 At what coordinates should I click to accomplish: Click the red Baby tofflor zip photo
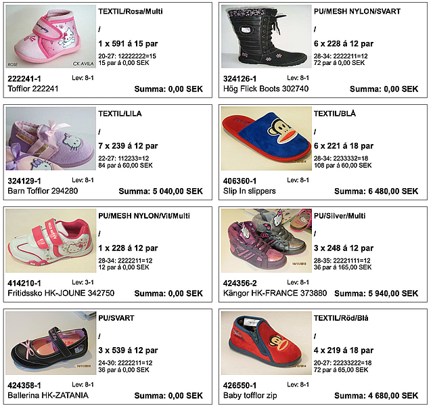pyautogui.click(x=266, y=343)
